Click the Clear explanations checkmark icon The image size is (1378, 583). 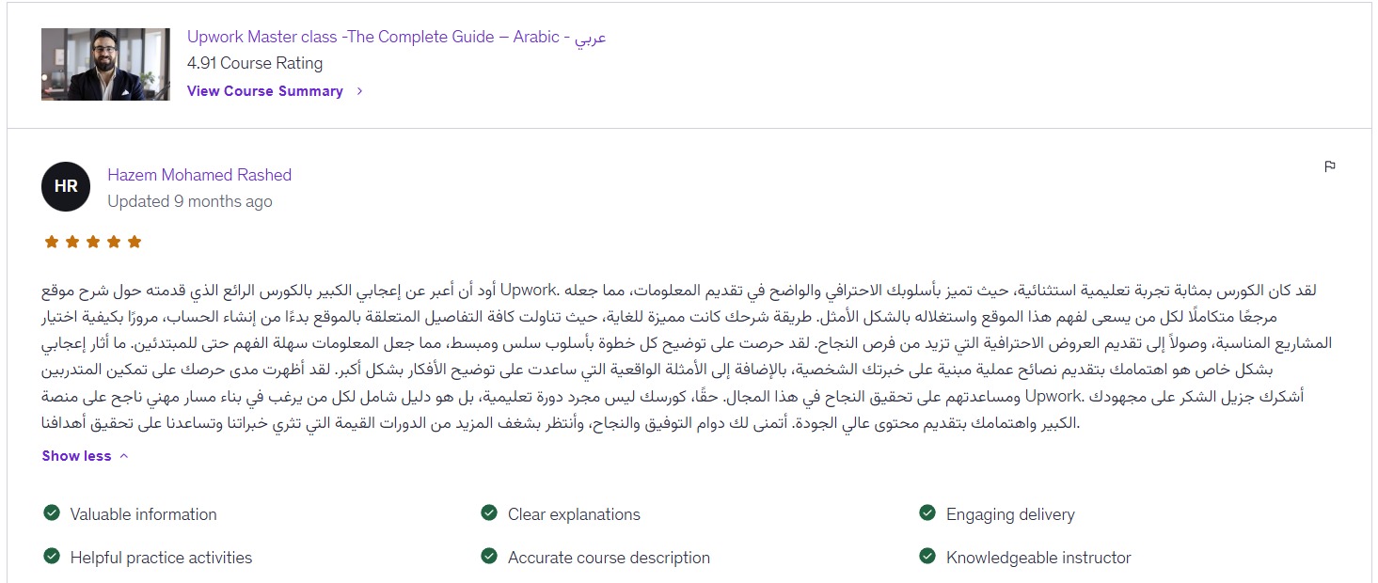point(489,513)
